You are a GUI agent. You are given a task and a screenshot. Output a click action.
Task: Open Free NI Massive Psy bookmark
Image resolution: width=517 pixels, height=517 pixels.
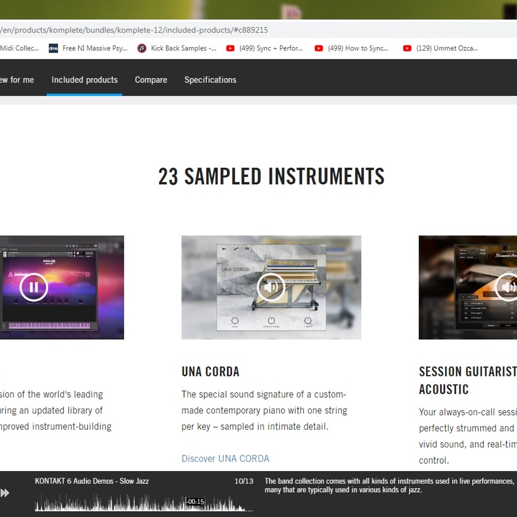point(88,48)
